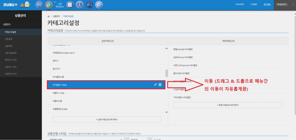This screenshot has width=296, height=140.
Task: Select 헨델(Handel)-바이올린 subcategory
Action: point(228,49)
